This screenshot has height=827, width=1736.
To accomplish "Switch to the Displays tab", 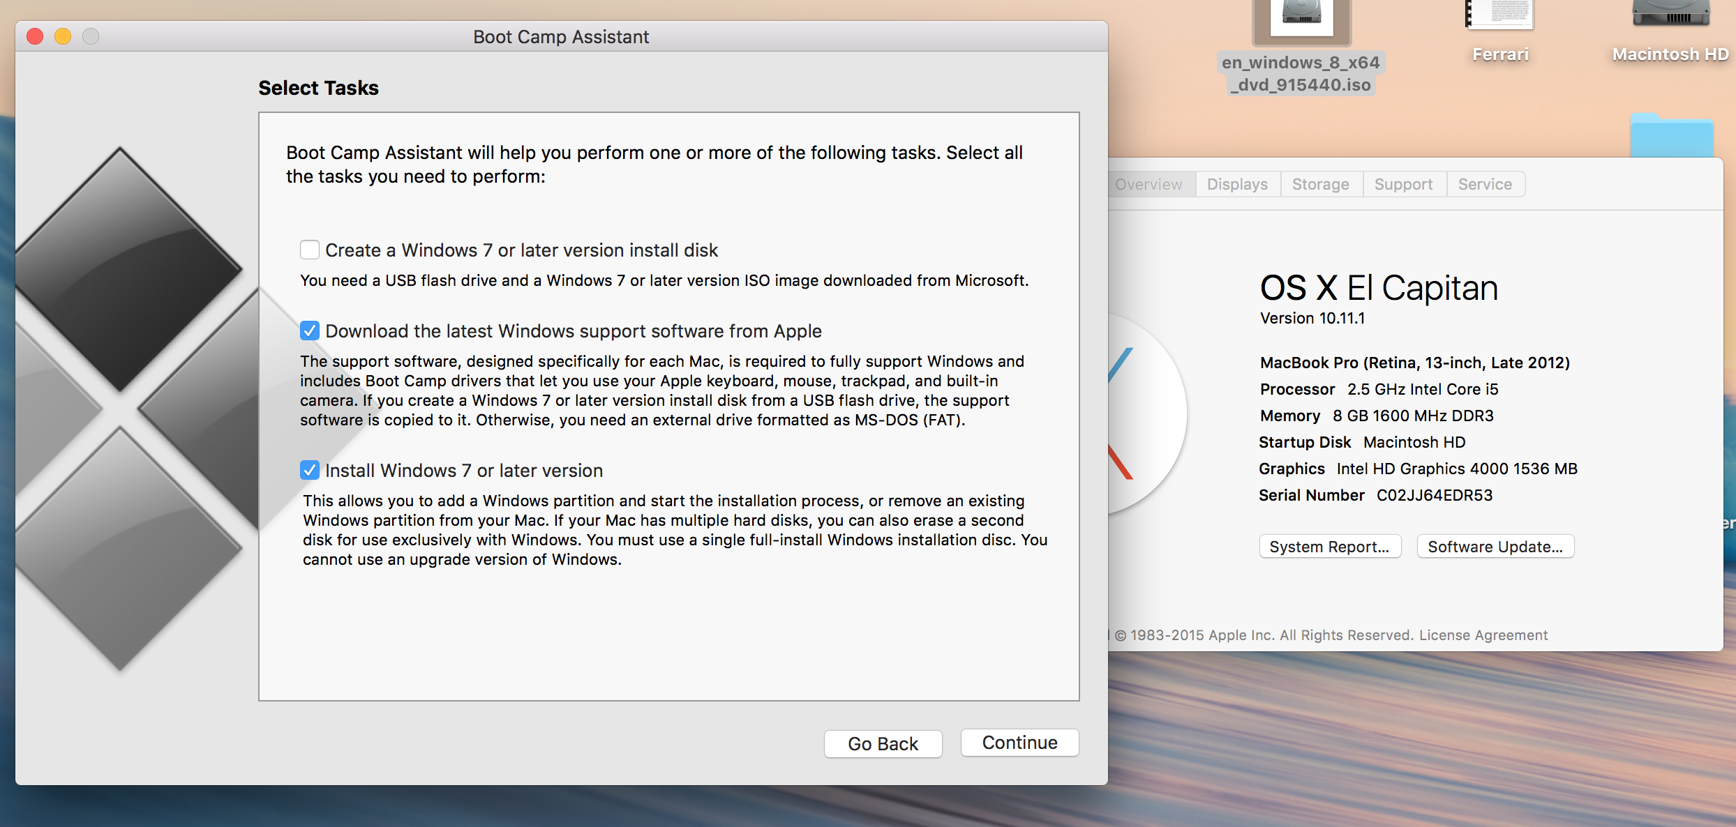I will point(1238,184).
